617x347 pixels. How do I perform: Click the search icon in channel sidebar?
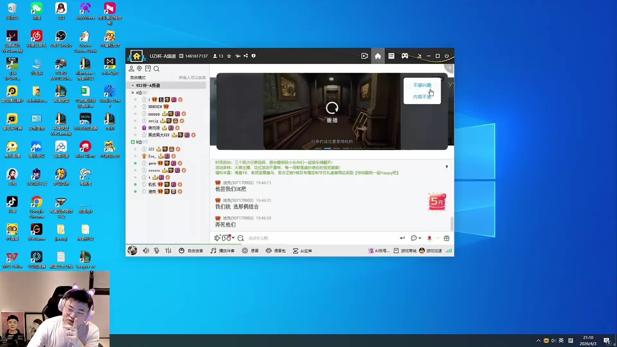pos(156,69)
